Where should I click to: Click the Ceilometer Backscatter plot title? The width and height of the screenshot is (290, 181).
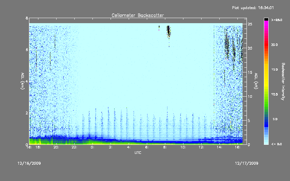(x=138, y=15)
